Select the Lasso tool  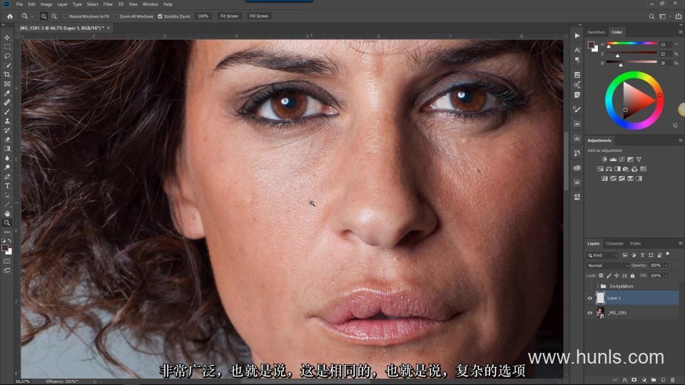(7, 56)
